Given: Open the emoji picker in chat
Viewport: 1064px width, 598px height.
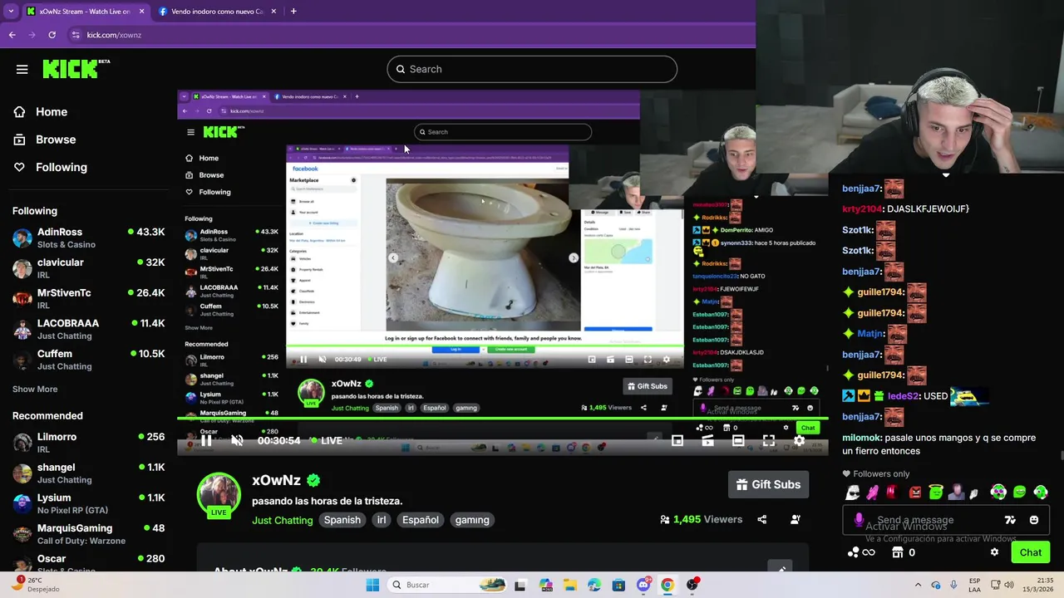Looking at the screenshot, I should (1034, 520).
